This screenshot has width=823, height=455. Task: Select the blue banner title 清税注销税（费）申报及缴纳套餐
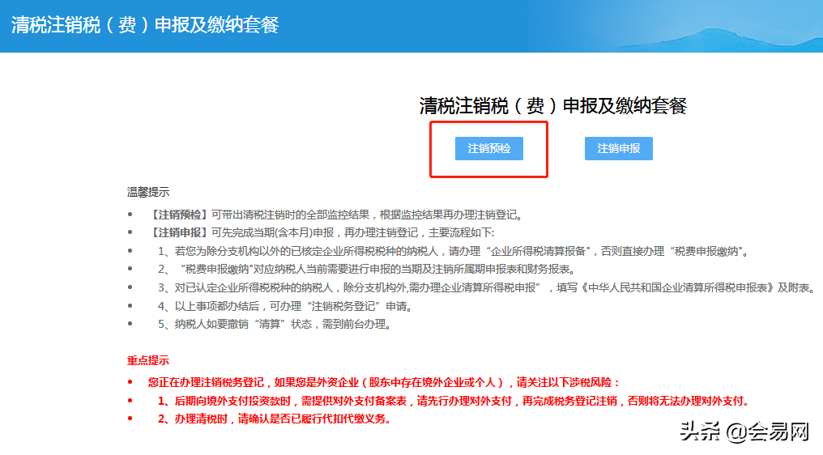click(145, 24)
